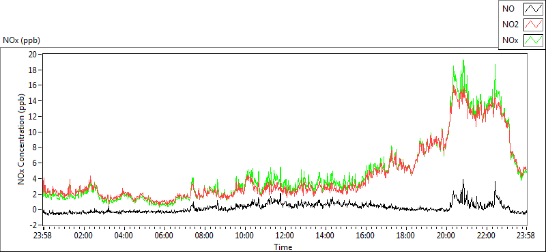546x252 pixels.
Task: Click the leftmost 23:58 time axis label
Action: coord(43,235)
